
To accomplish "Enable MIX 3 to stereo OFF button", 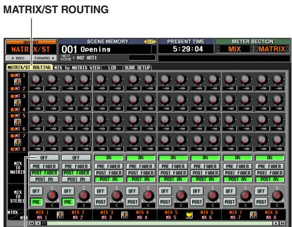I will (x=101, y=191).
